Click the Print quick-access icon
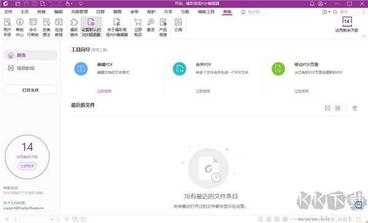 (34, 4)
